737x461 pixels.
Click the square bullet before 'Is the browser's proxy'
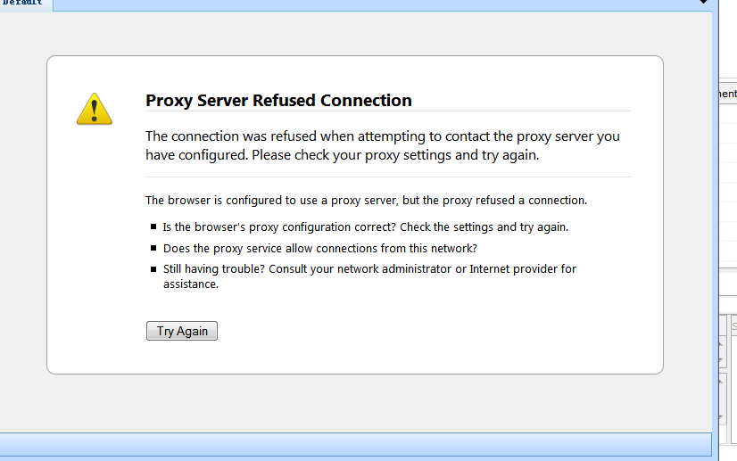pyautogui.click(x=153, y=227)
